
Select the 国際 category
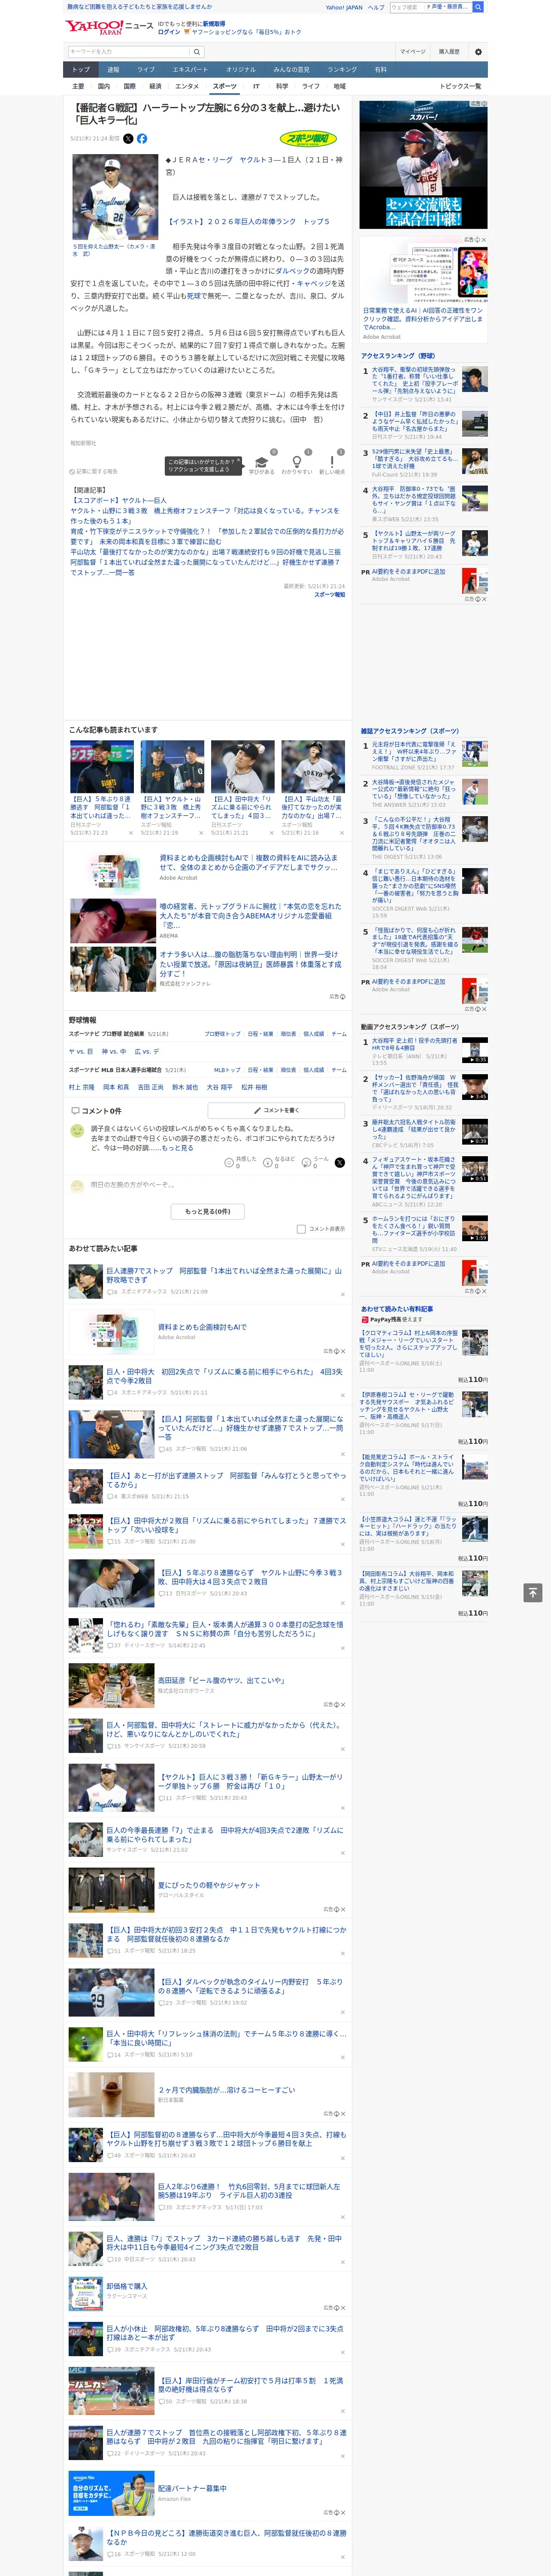click(x=129, y=86)
